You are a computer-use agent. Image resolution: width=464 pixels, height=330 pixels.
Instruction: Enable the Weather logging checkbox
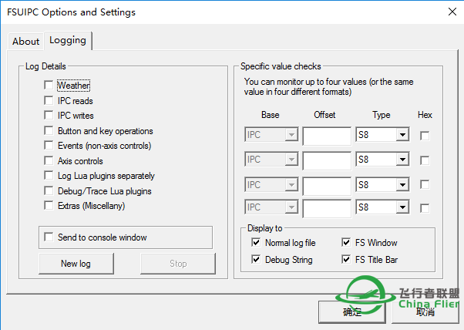[49, 86]
